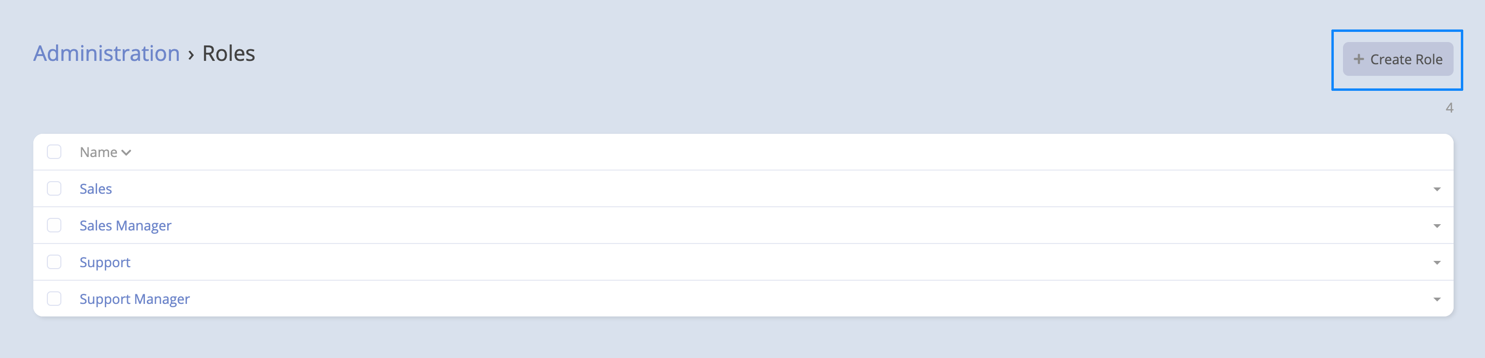Click the record count showing 4
Image resolution: width=1485 pixels, height=358 pixels.
(x=1449, y=107)
